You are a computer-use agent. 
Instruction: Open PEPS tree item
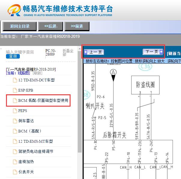(x=23, y=111)
